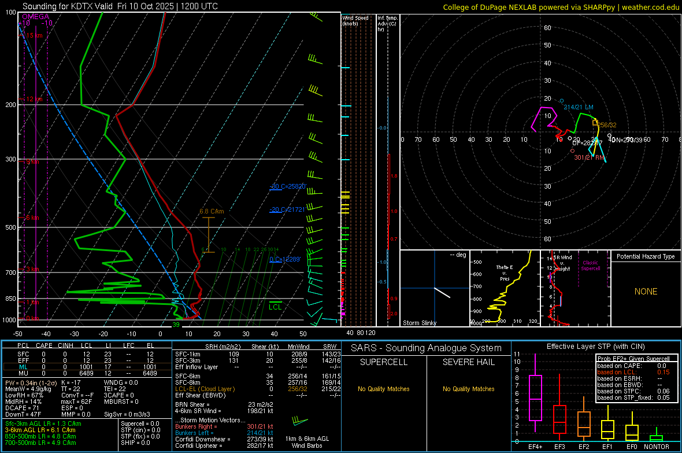Click the NONE hazard type value
682x453 pixels.
[646, 292]
